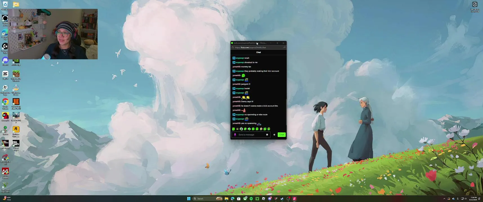Open Steam from the taskbar
483x202 pixels.
(282, 199)
